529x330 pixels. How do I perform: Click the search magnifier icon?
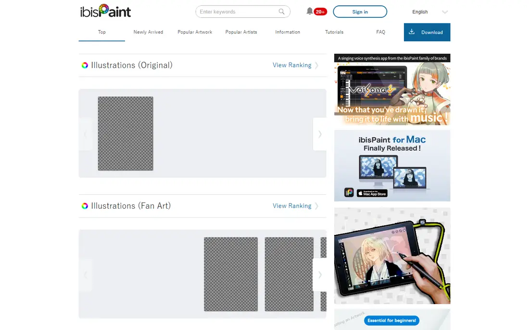tap(281, 12)
